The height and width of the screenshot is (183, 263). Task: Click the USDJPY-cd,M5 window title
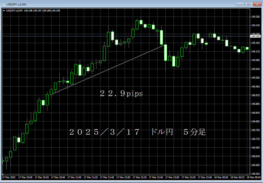[x=16, y=4]
